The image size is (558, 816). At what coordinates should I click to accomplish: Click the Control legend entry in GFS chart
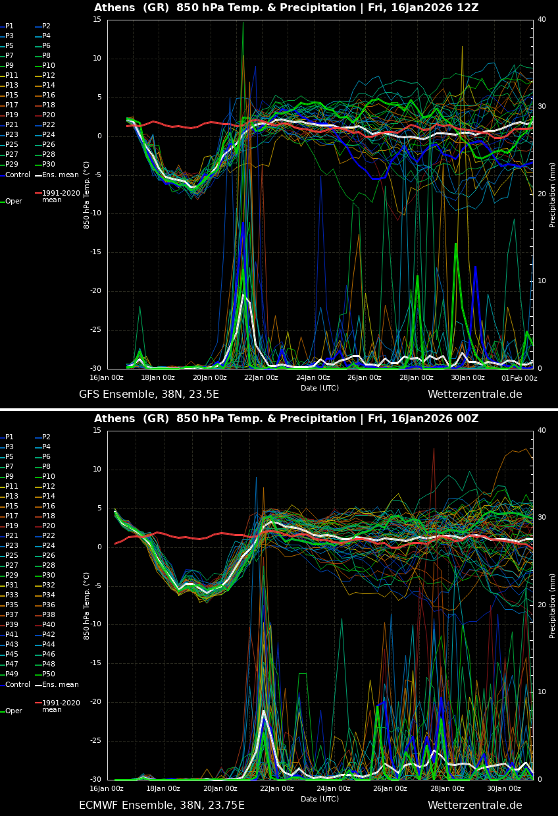(17, 175)
